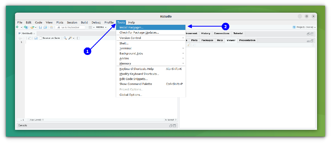
Task: Click the Open file folder icon
Action: coord(32,27)
